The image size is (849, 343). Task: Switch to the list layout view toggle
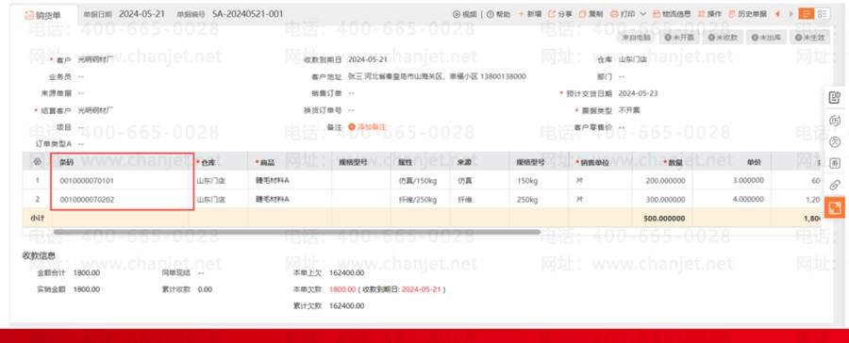pos(807,14)
